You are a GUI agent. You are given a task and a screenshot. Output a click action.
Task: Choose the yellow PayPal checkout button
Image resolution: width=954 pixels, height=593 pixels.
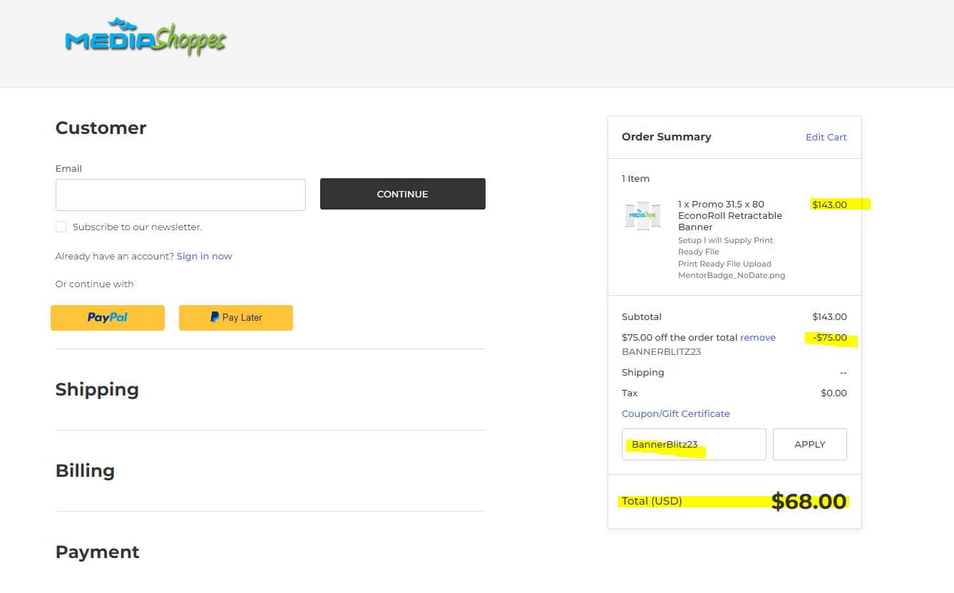tap(108, 318)
